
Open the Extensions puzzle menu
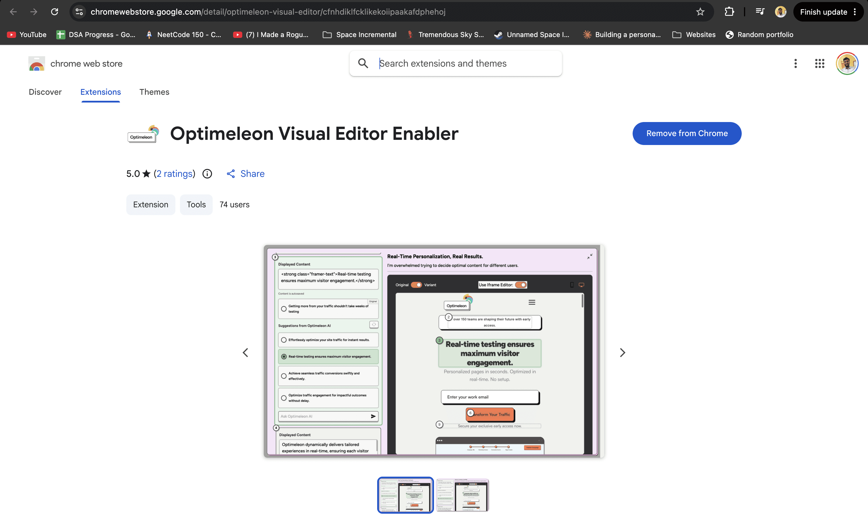(x=729, y=12)
